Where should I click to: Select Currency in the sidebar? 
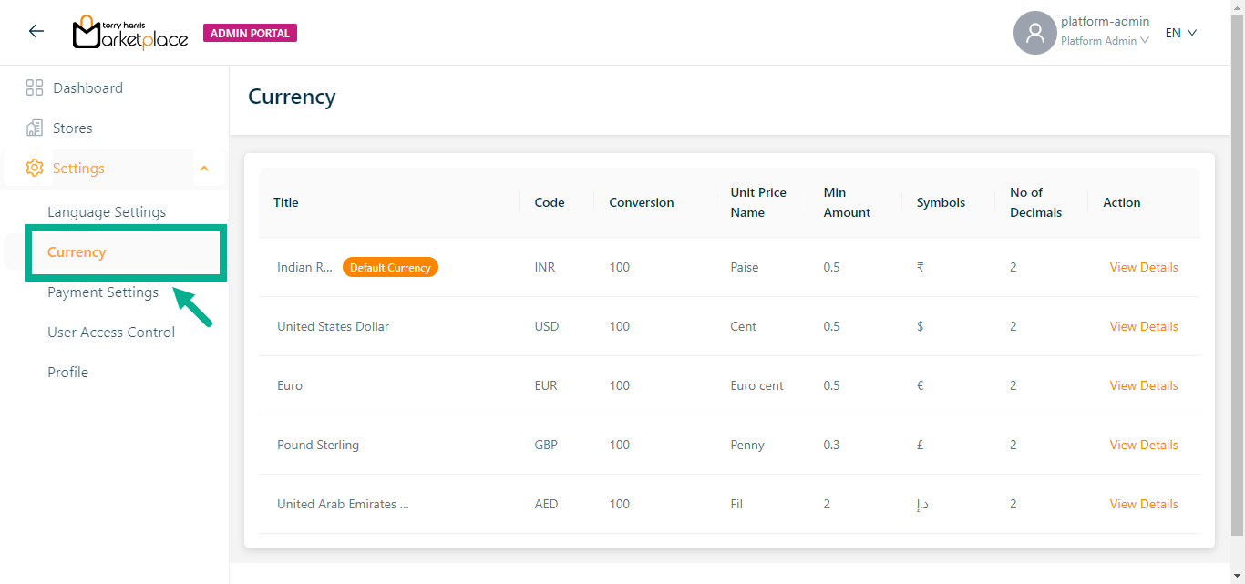pos(77,252)
